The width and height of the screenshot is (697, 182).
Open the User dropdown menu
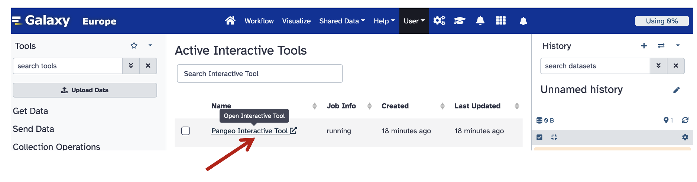[414, 21]
